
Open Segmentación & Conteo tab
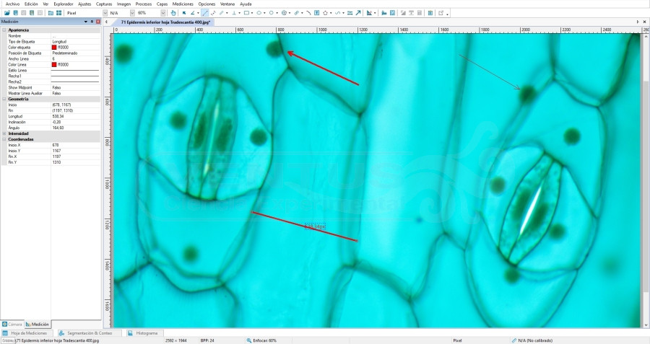coord(89,333)
